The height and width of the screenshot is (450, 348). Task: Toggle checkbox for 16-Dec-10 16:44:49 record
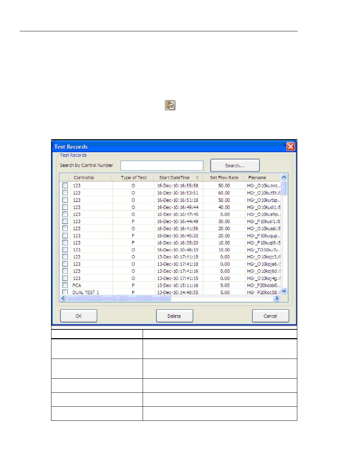pos(65,221)
